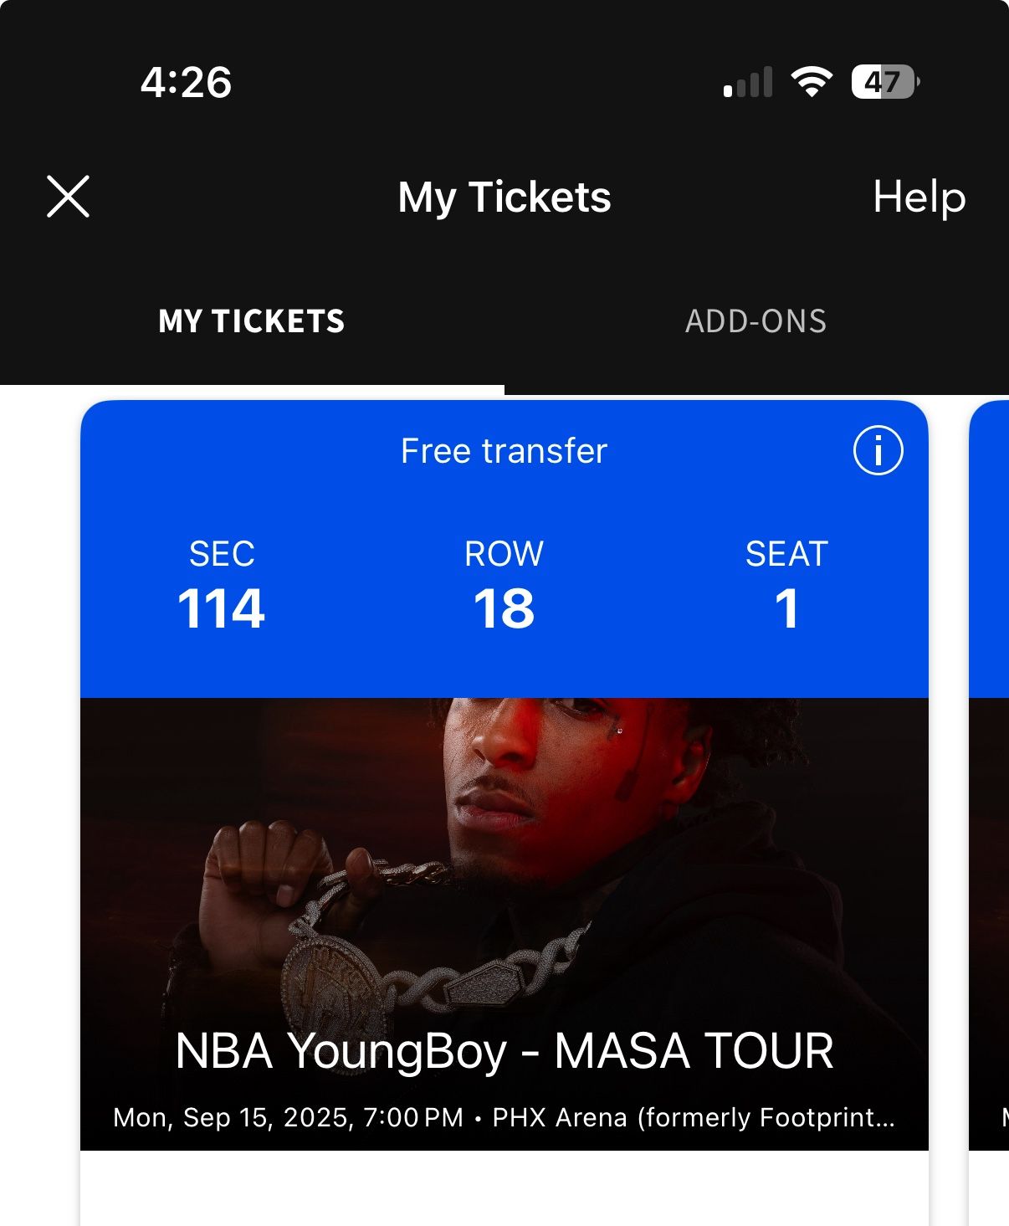This screenshot has width=1009, height=1226.
Task: Tap the white area below the ticket image
Action: 504,1188
